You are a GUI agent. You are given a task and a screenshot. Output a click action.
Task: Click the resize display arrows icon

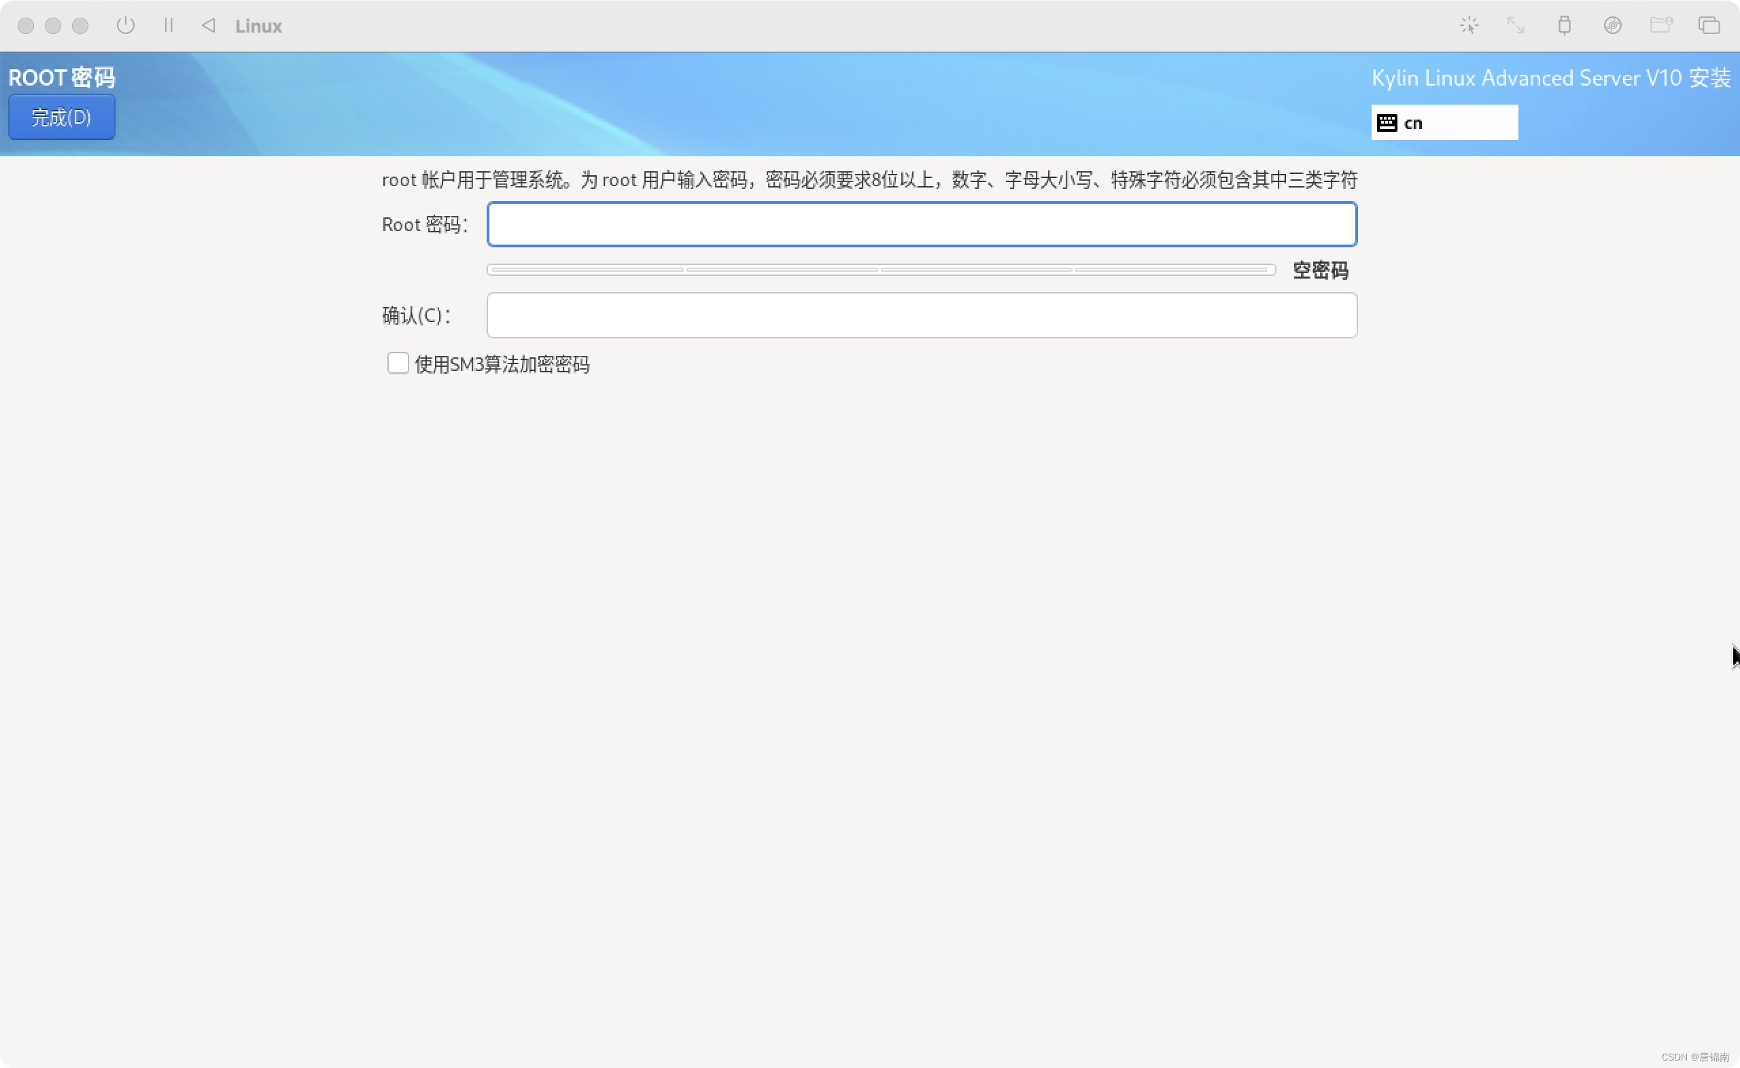pyautogui.click(x=1515, y=25)
